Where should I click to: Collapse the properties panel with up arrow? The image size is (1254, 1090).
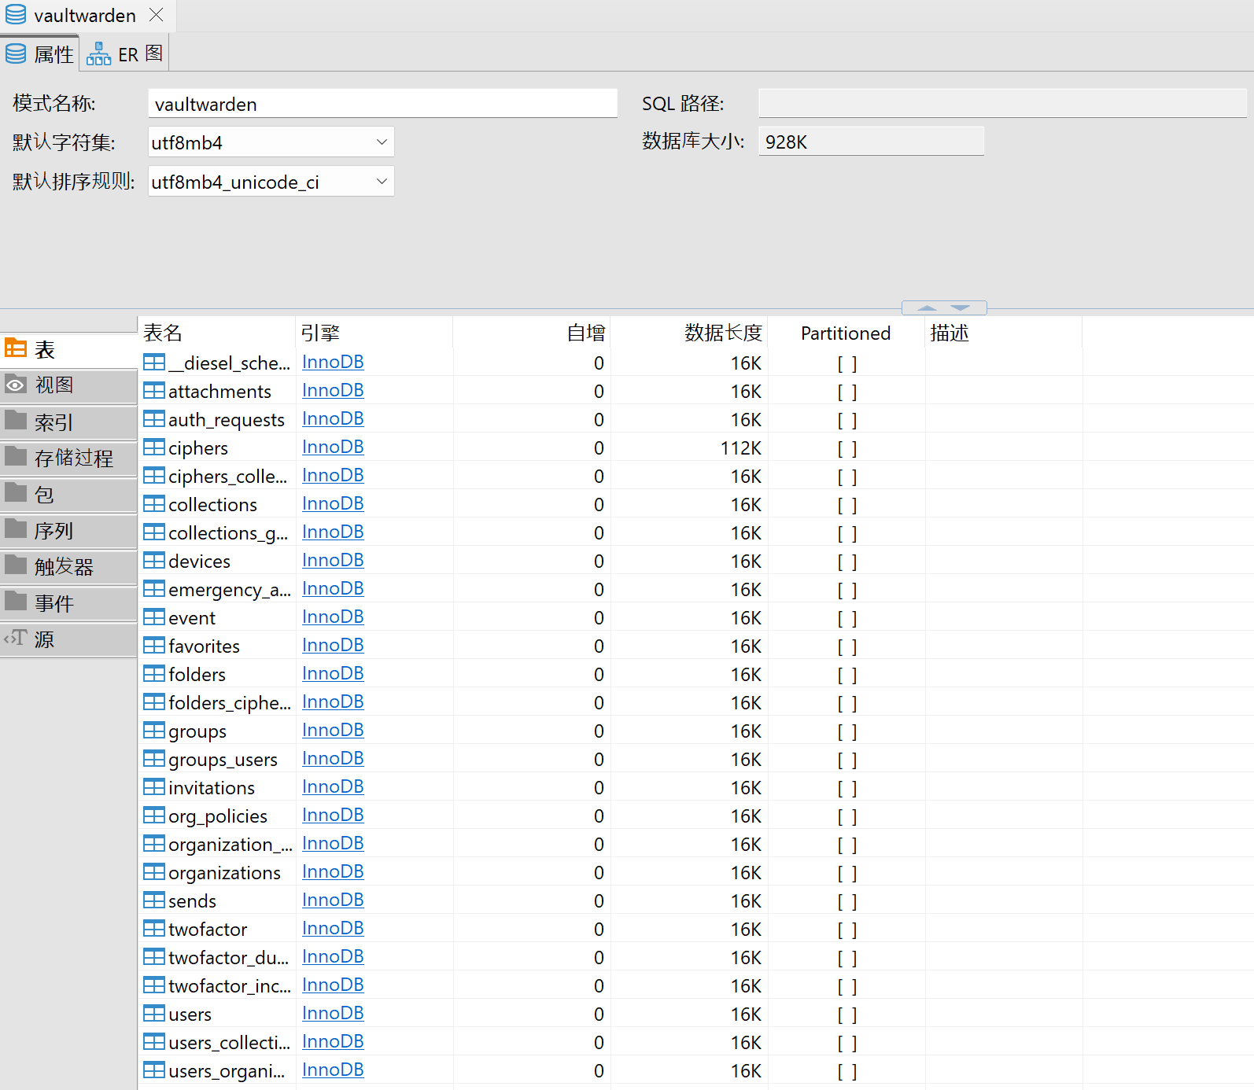coord(927,308)
